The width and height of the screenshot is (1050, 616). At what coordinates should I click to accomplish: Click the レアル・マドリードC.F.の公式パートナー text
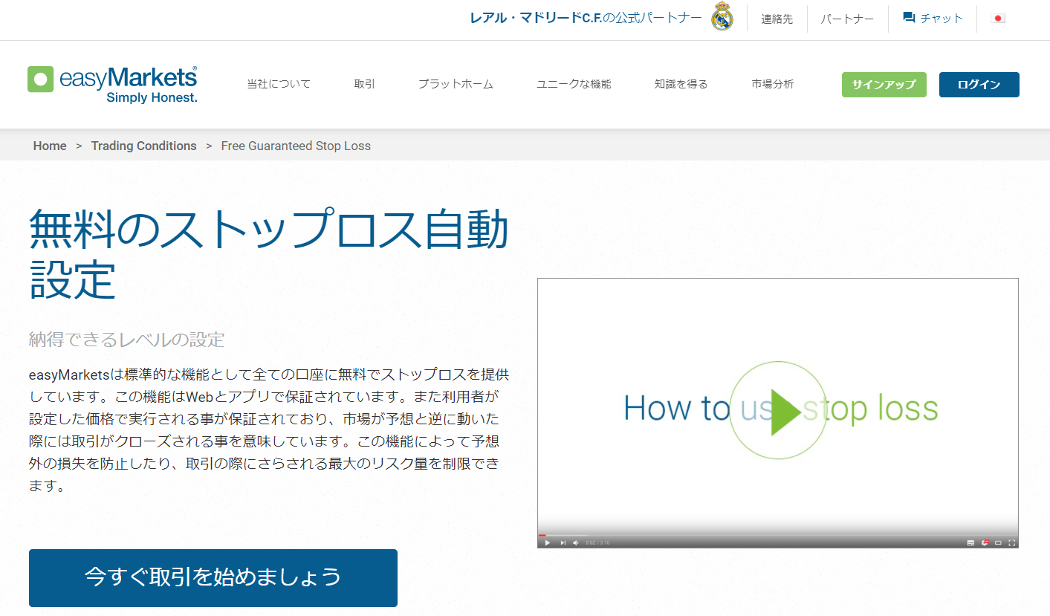pyautogui.click(x=586, y=18)
